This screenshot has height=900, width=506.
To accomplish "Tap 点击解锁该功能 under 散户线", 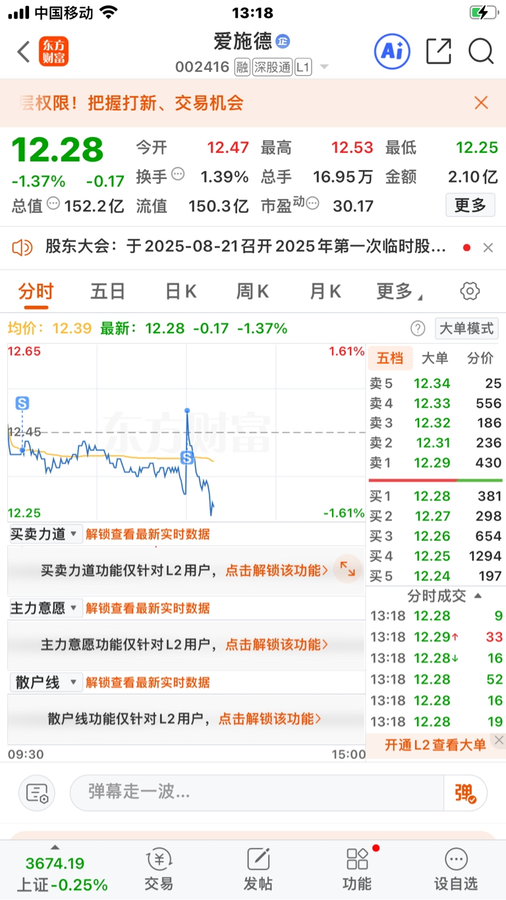I will click(270, 719).
